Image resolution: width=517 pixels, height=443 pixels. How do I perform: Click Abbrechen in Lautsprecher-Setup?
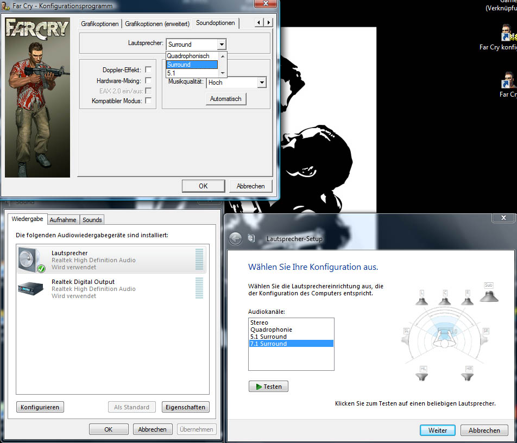(484, 430)
